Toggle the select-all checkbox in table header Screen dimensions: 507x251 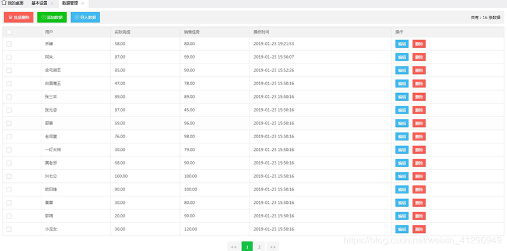coord(9,31)
